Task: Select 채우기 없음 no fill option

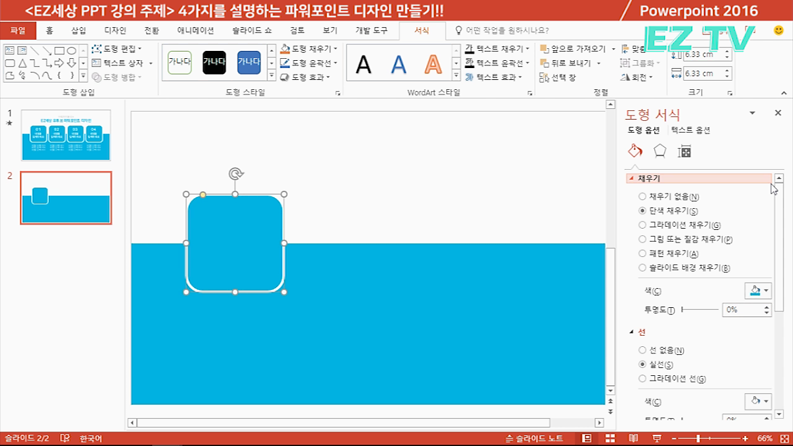Action: (x=669, y=197)
